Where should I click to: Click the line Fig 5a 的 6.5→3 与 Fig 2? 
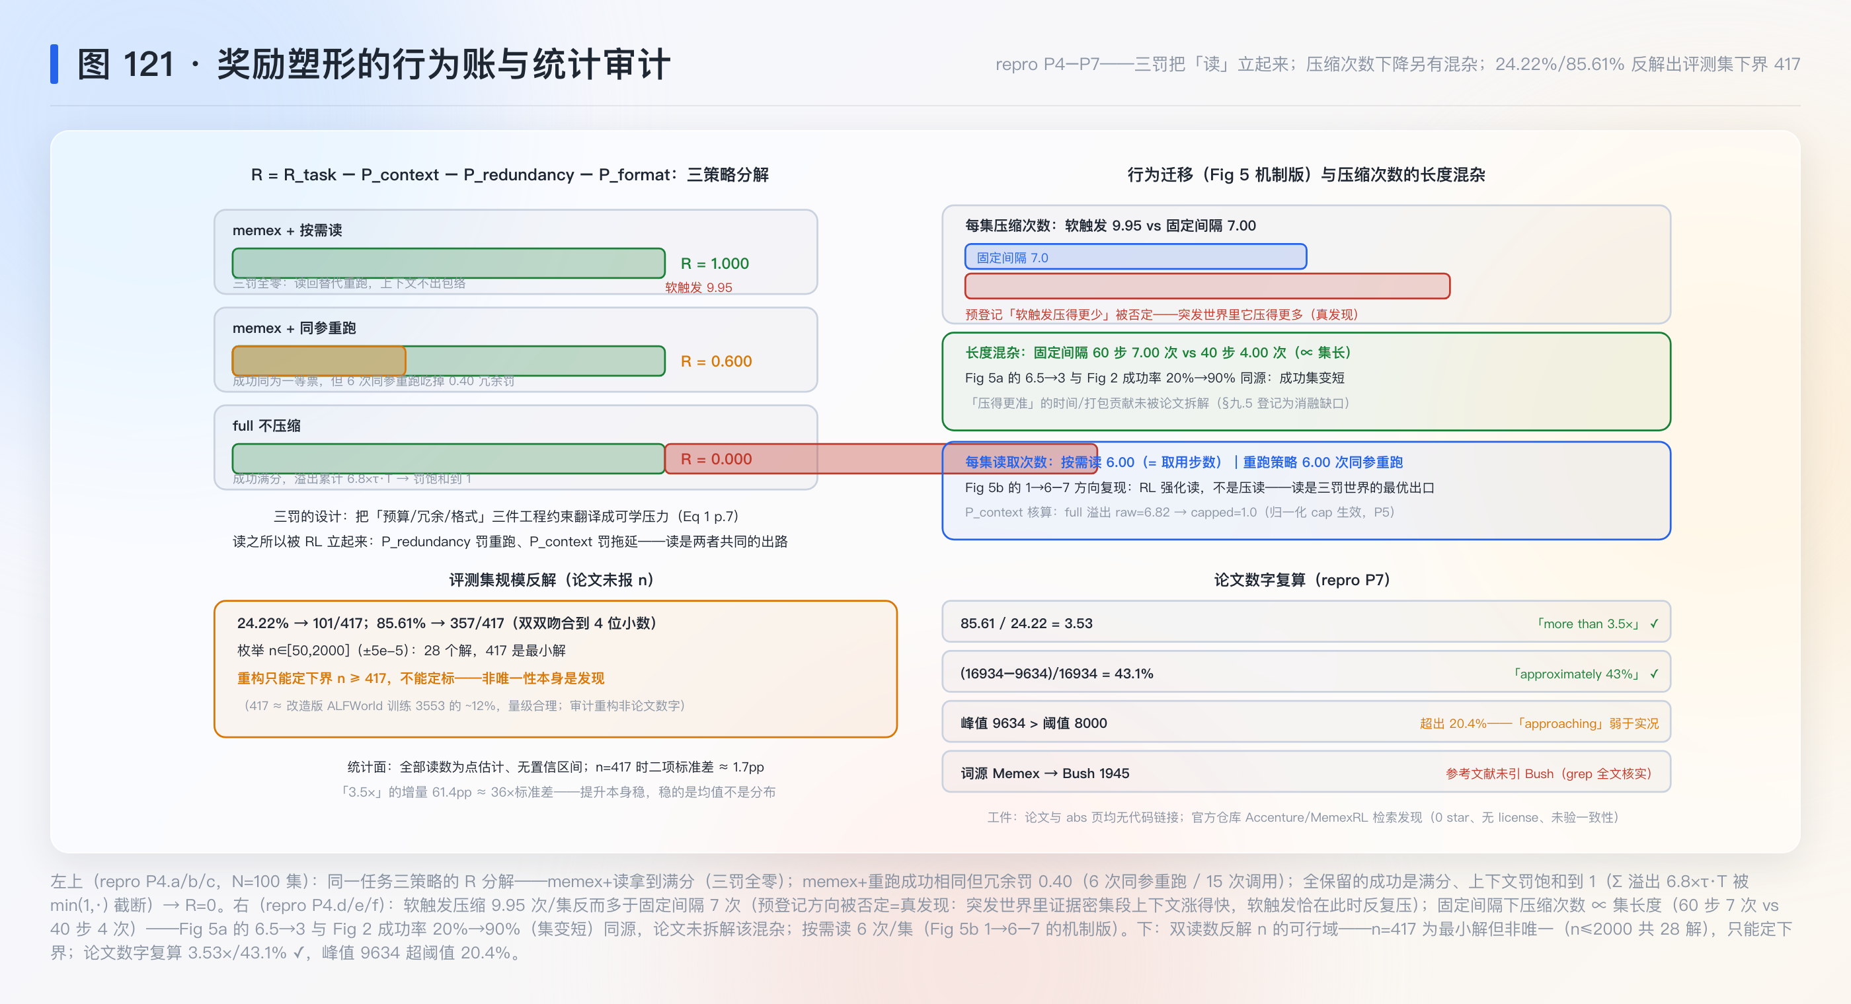[1154, 378]
